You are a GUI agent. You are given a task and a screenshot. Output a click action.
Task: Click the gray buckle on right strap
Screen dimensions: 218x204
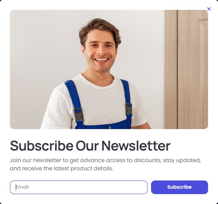point(129,109)
